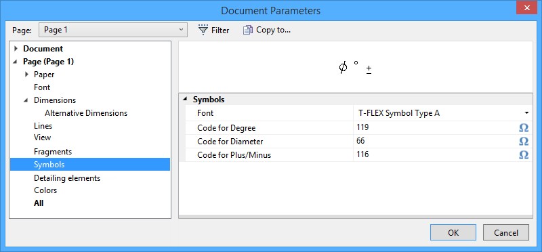Image resolution: width=542 pixels, height=252 pixels.
Task: Click the Copy to... document icon
Action: pyautogui.click(x=248, y=30)
